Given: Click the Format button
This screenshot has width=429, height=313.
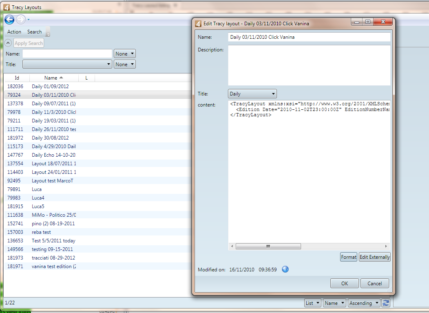Looking at the screenshot, I should coord(349,257).
